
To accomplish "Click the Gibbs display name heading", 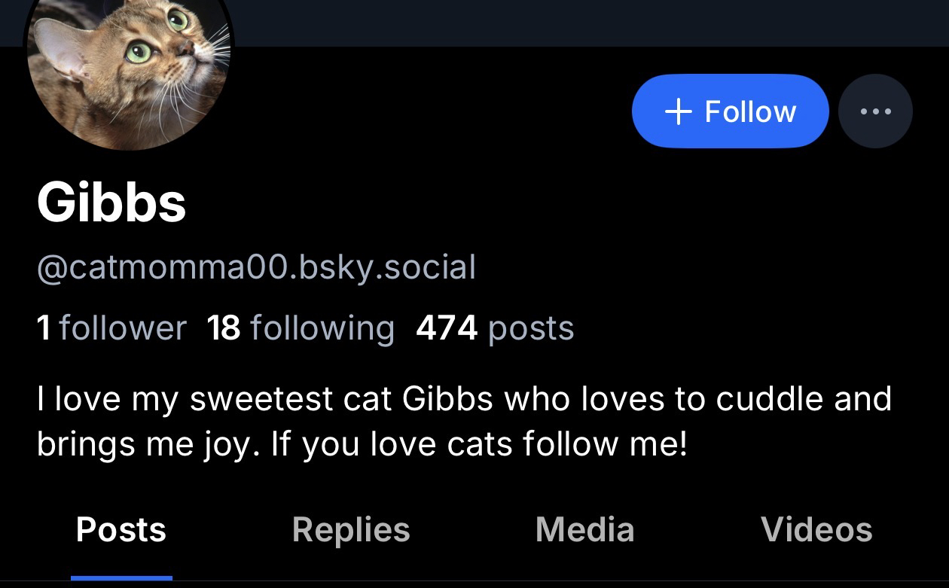I will click(x=111, y=203).
